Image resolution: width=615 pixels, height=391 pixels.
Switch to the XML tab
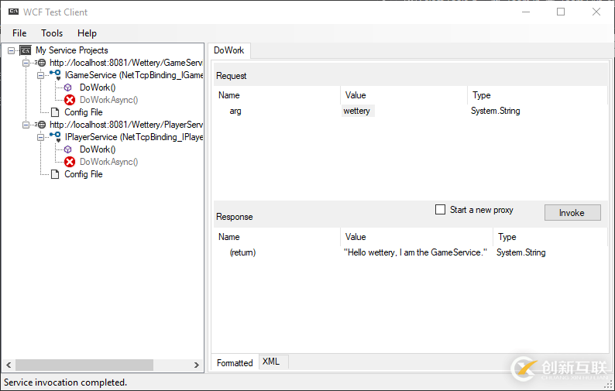point(270,362)
